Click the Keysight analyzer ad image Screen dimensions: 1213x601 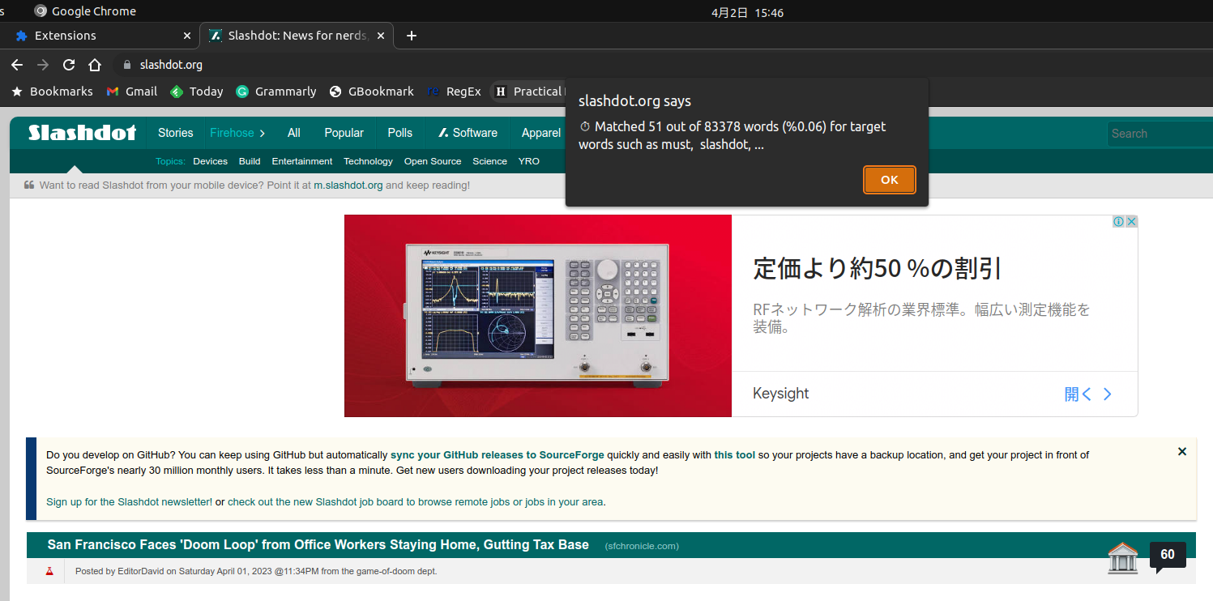pos(538,316)
